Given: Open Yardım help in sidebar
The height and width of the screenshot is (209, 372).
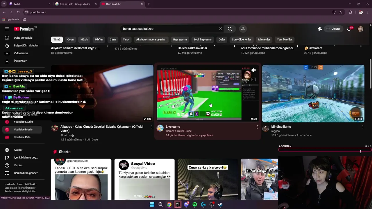Looking at the screenshot, I should pyautogui.click(x=22, y=165).
